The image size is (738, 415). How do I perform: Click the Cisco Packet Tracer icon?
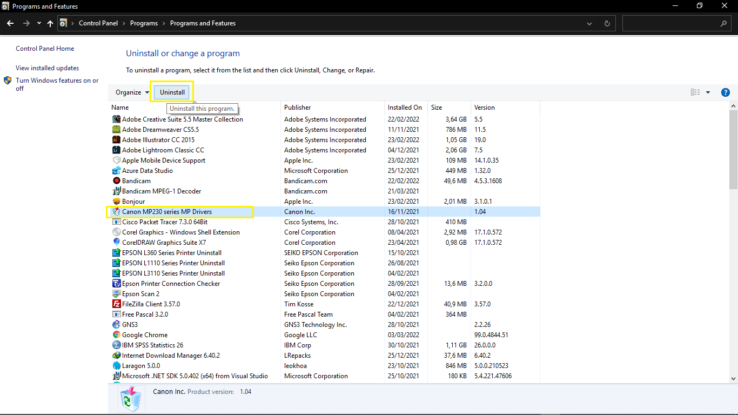pos(116,222)
